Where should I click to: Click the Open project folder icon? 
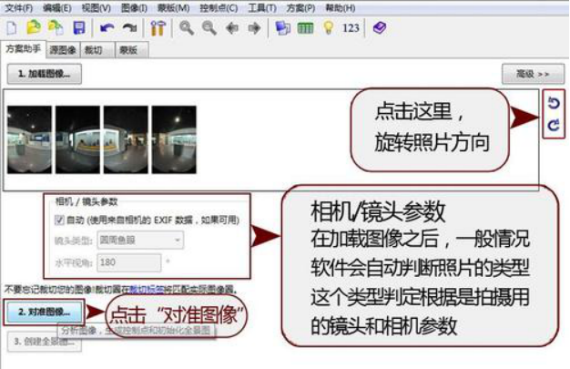(34, 28)
